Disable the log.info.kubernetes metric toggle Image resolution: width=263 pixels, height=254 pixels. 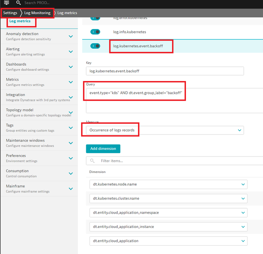[x=95, y=32]
